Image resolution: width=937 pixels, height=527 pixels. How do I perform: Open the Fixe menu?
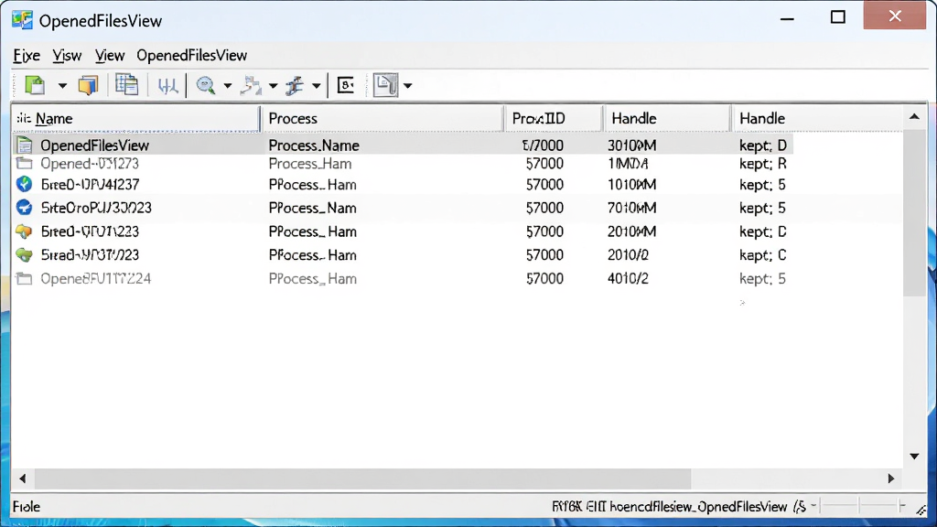pyautogui.click(x=27, y=56)
